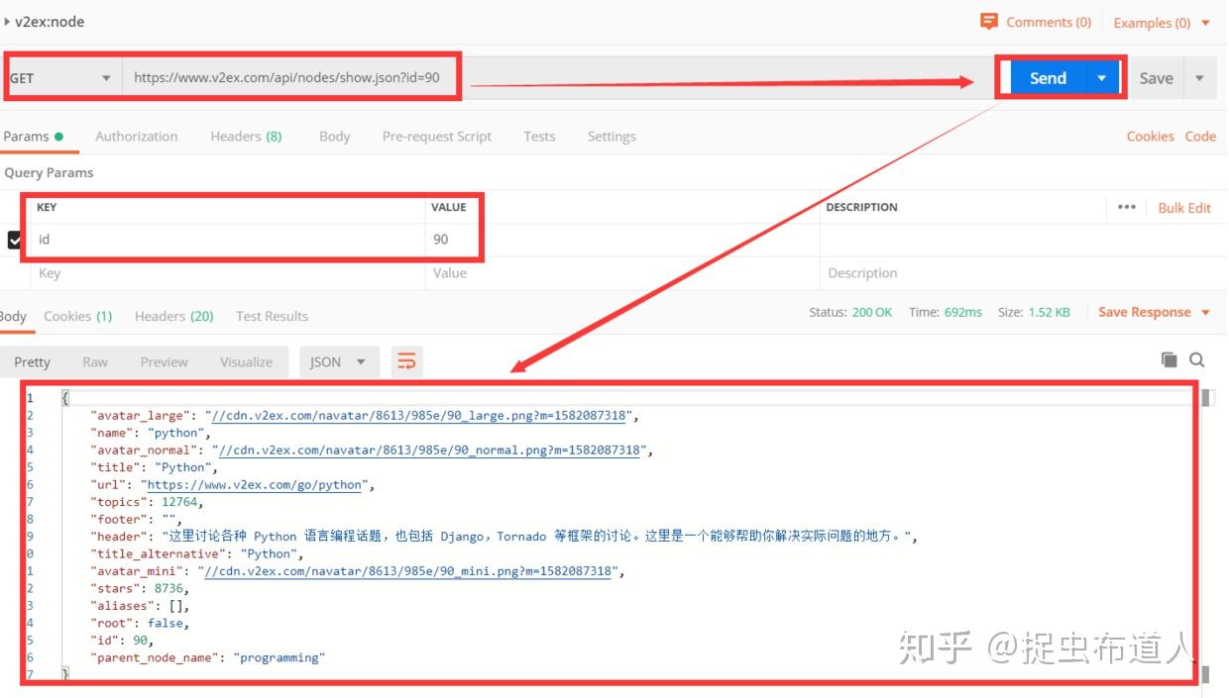Copy response with the copy icon
Image resolution: width=1229 pixels, height=698 pixels.
tap(1170, 359)
